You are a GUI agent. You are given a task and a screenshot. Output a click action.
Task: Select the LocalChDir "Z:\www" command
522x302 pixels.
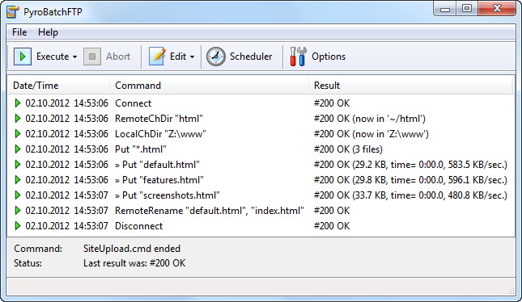(x=160, y=133)
